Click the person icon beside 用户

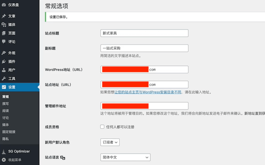pos(4,70)
